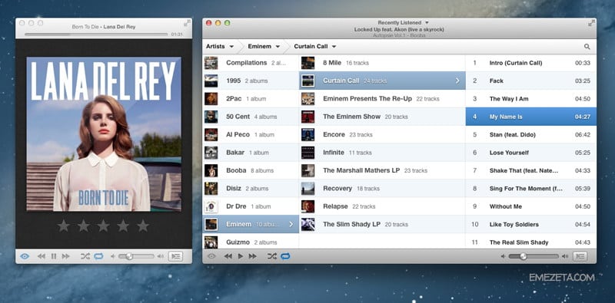The width and height of the screenshot is (615, 303).
Task: Expand chevron on Eminem artist row
Action: [291, 224]
